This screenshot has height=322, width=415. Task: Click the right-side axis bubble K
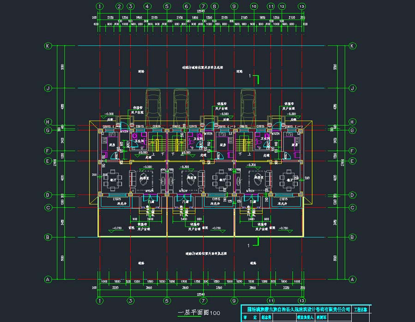click(x=352, y=46)
